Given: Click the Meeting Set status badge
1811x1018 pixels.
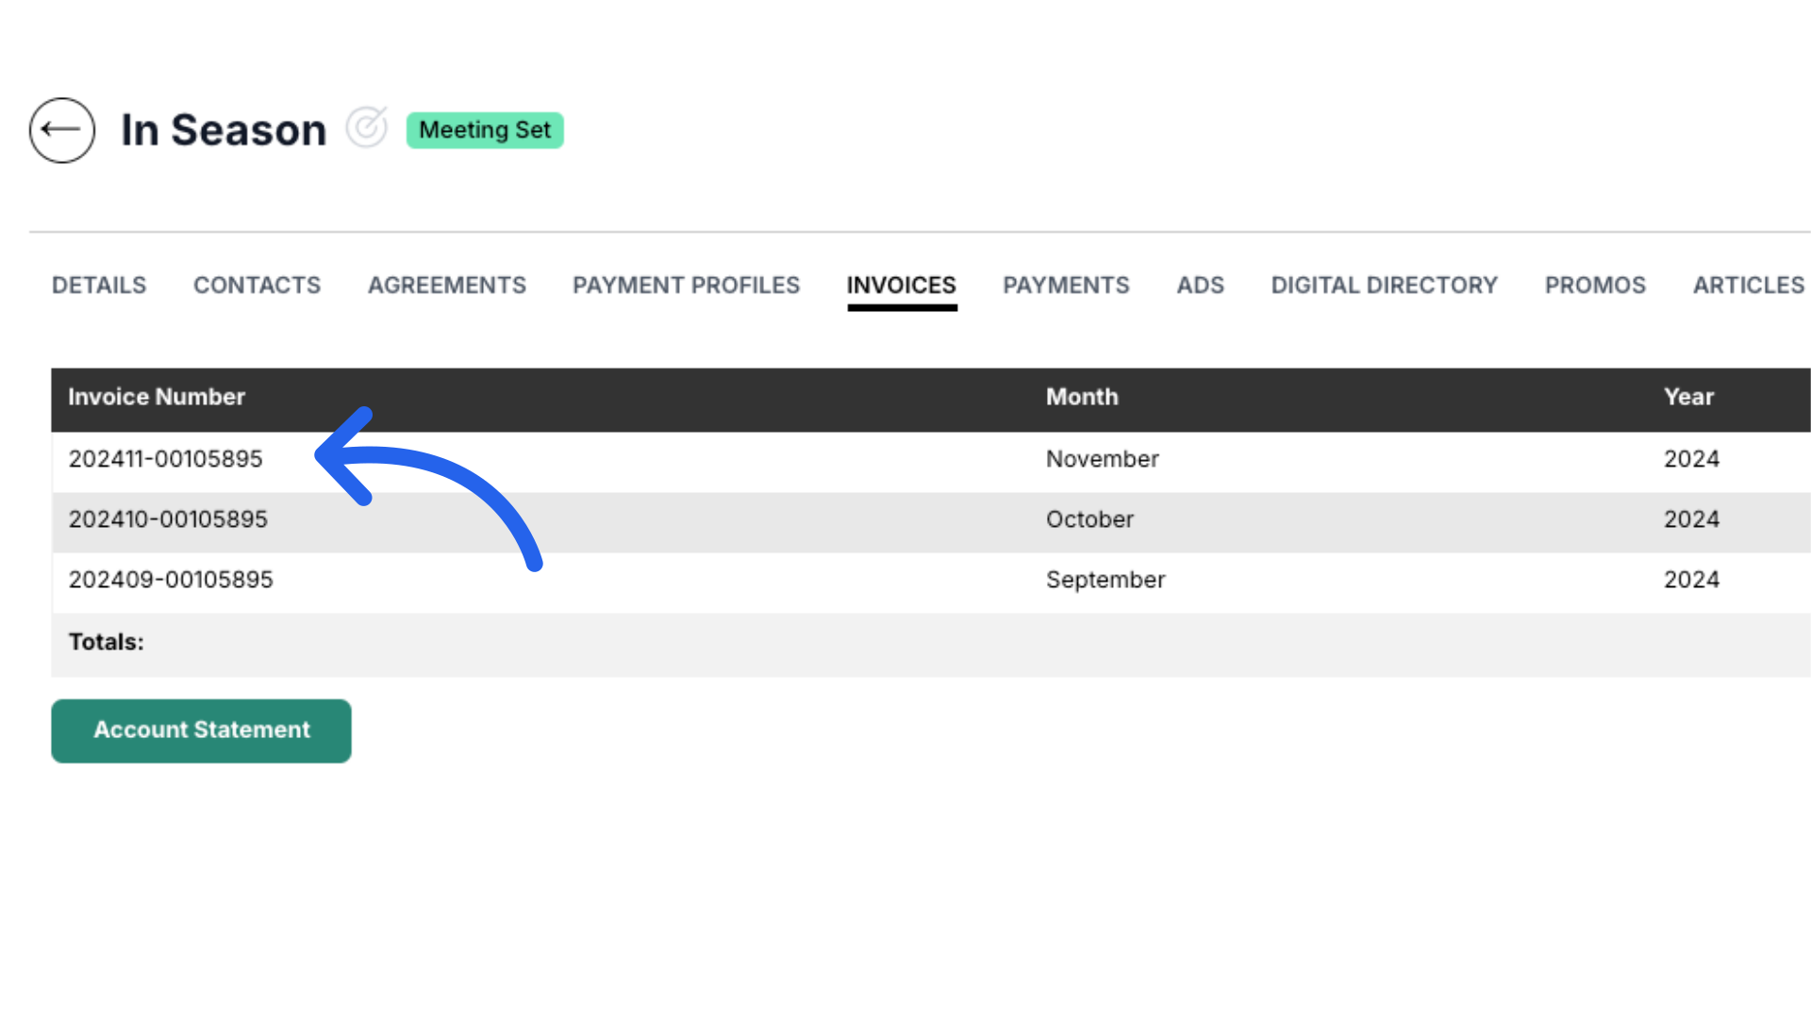Looking at the screenshot, I should [x=485, y=130].
